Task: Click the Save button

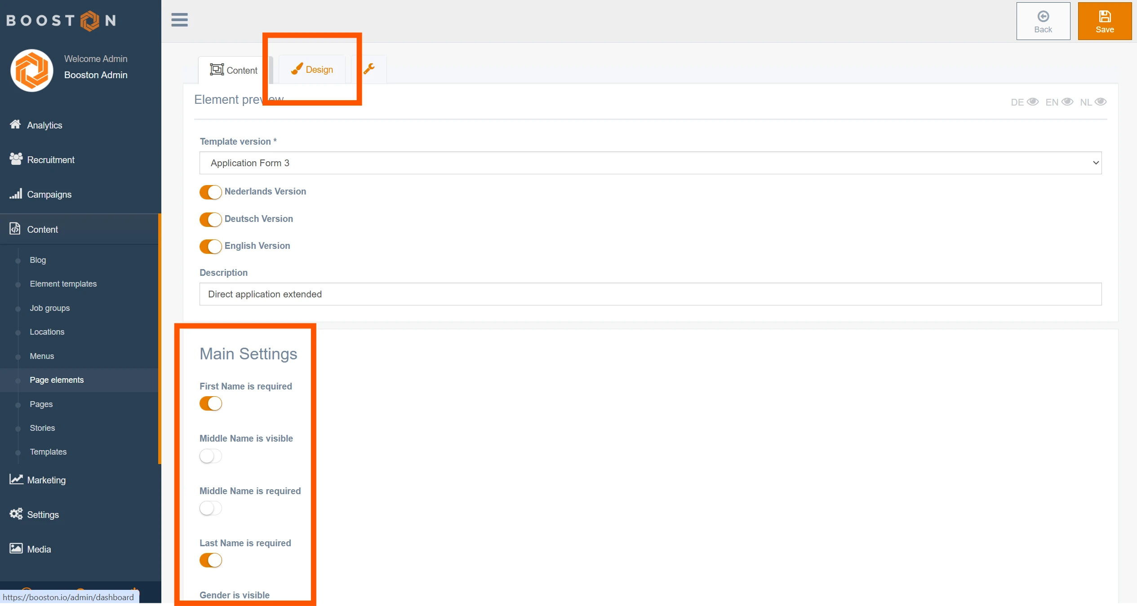Action: (1104, 21)
